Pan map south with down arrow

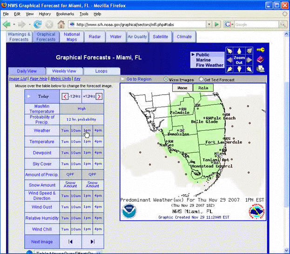click(239, 69)
